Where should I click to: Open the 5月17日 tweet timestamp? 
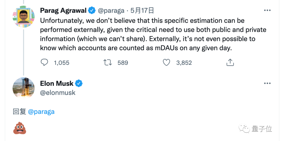point(142,10)
